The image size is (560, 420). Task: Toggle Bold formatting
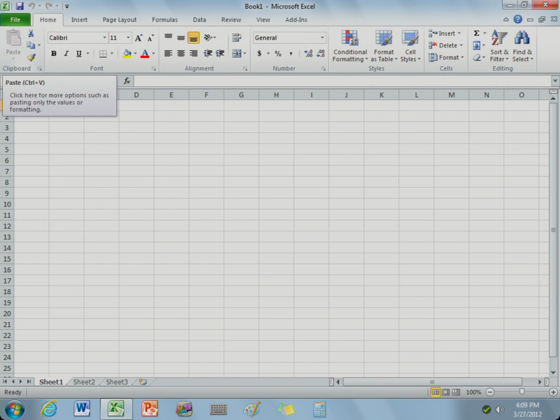coord(54,54)
